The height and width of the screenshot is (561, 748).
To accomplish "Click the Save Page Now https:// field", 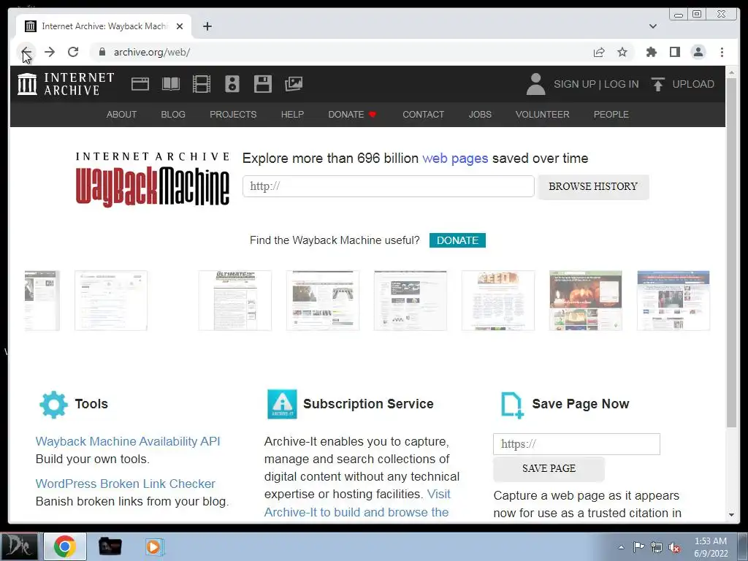I will click(x=576, y=444).
